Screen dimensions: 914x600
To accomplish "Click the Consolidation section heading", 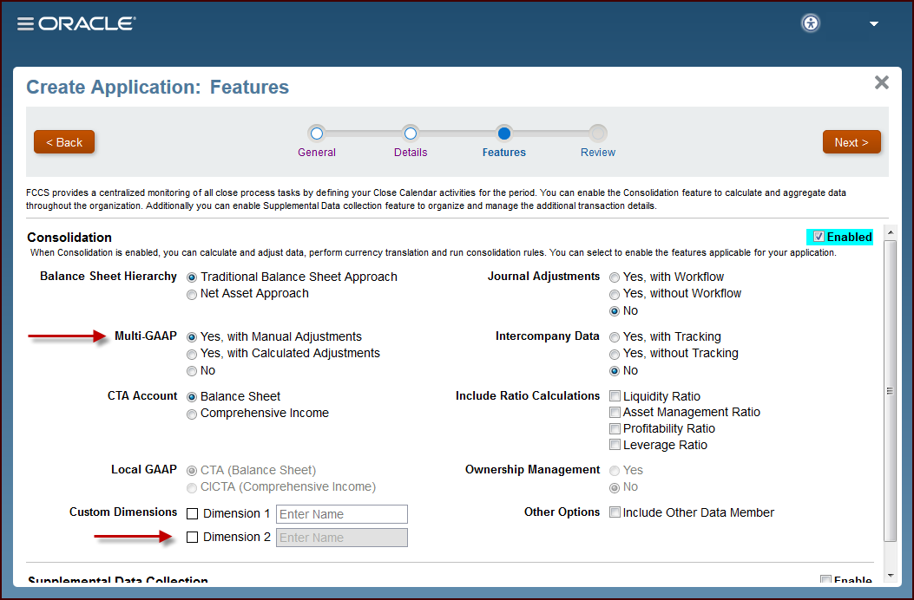I will pos(69,238).
